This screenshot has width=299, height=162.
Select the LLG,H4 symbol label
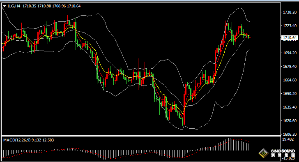14,6
